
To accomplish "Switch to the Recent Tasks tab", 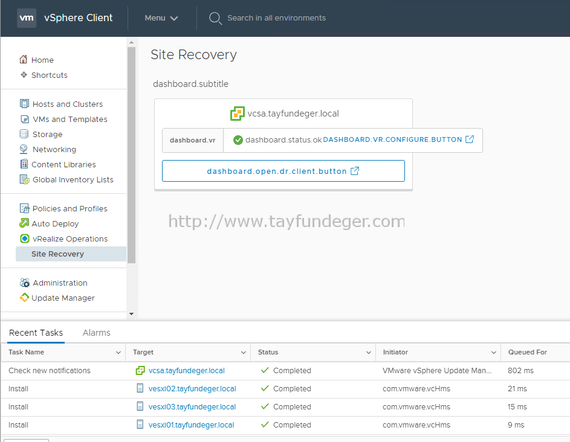I will click(x=36, y=333).
